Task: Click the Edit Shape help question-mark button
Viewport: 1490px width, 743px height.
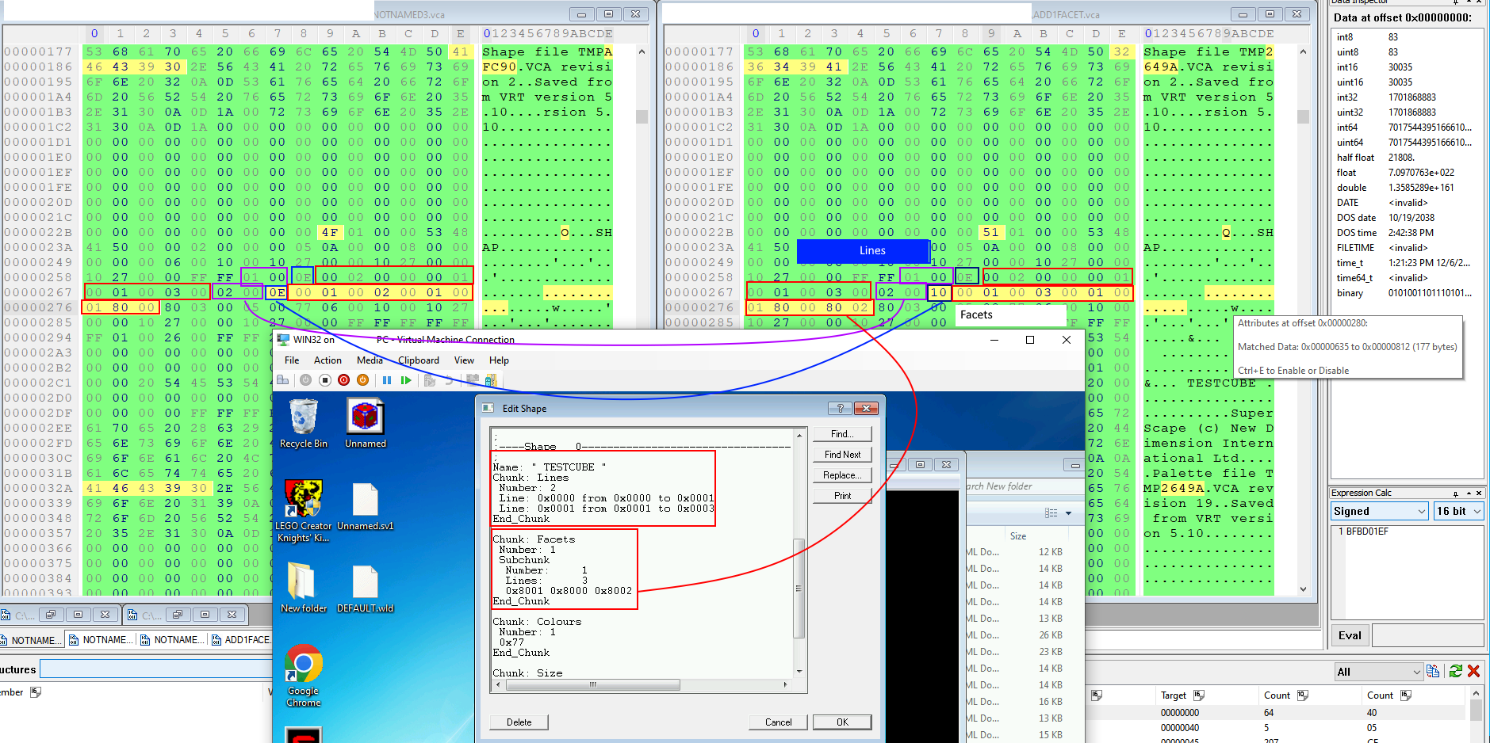Action: point(840,409)
